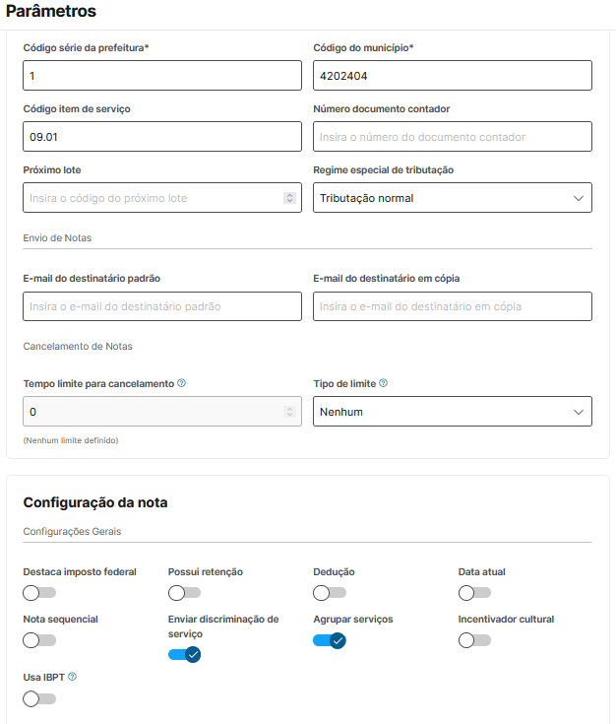The width and height of the screenshot is (616, 724).
Task: Toggle off Enviar discriminação de serviço
Action: [184, 654]
